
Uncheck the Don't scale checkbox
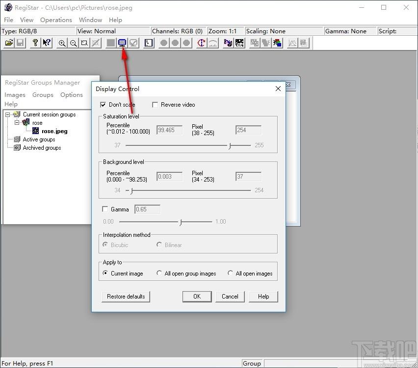103,105
